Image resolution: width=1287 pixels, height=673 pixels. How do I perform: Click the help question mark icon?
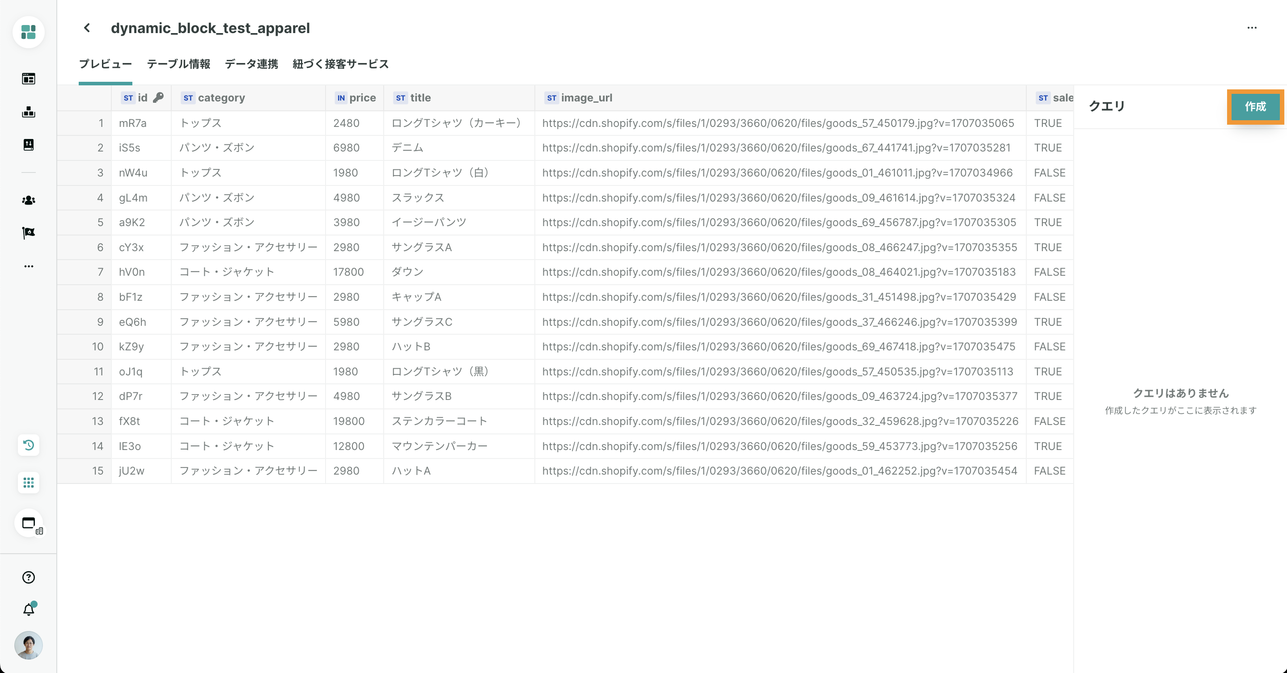tap(29, 577)
